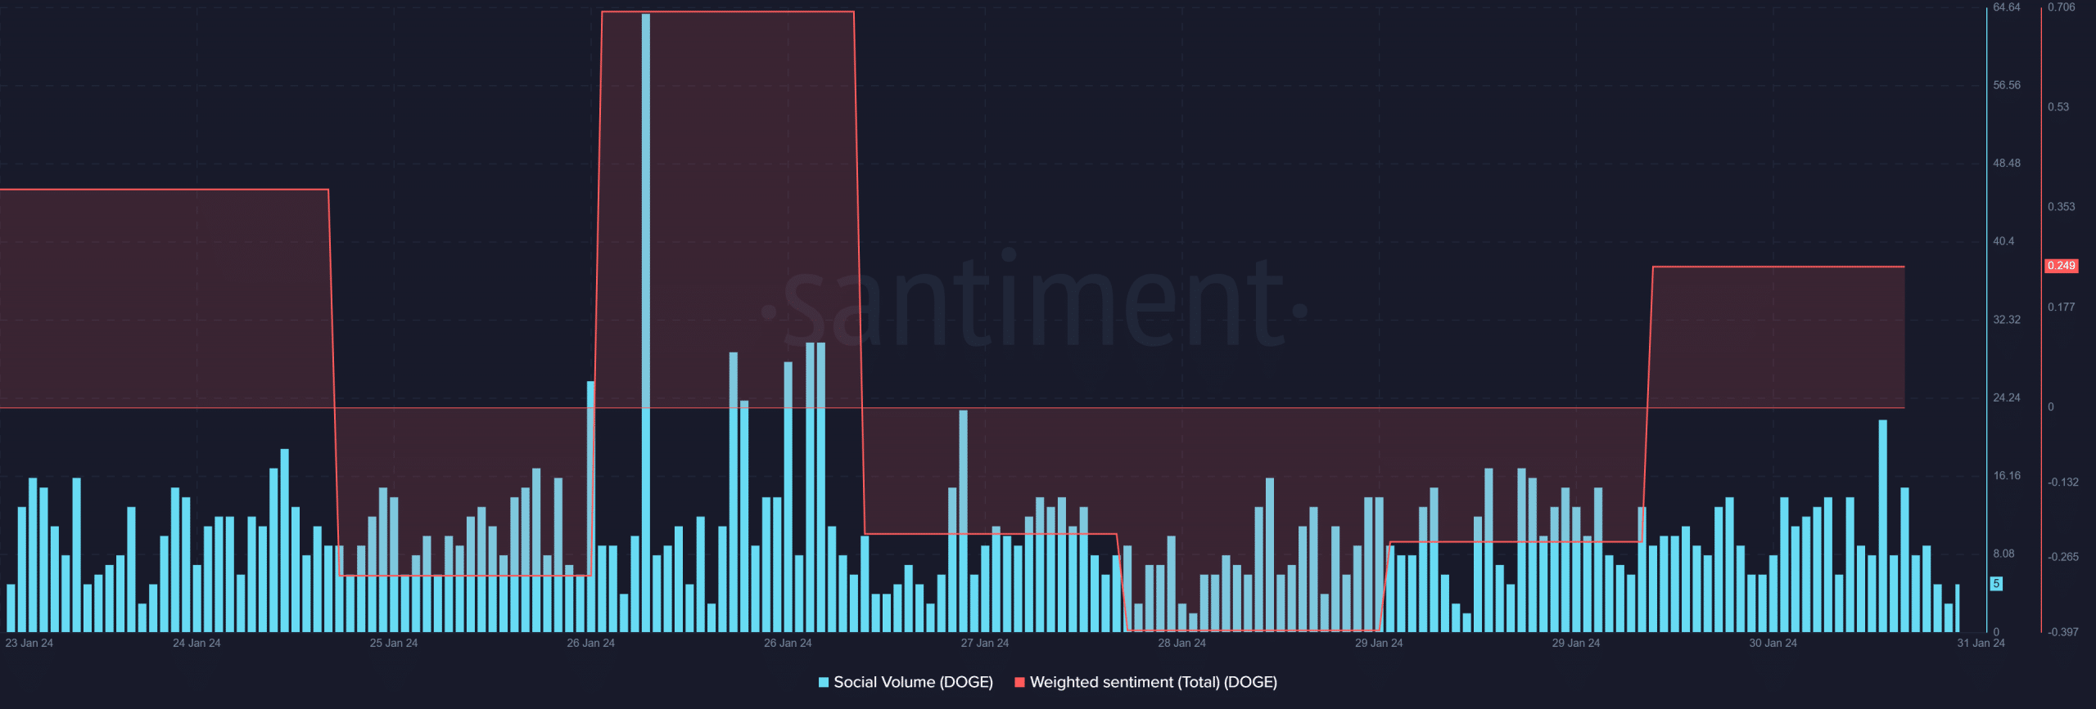This screenshot has width=2096, height=709.
Task: Click the 64.64 volume axis label
Action: pyautogui.click(x=2007, y=7)
